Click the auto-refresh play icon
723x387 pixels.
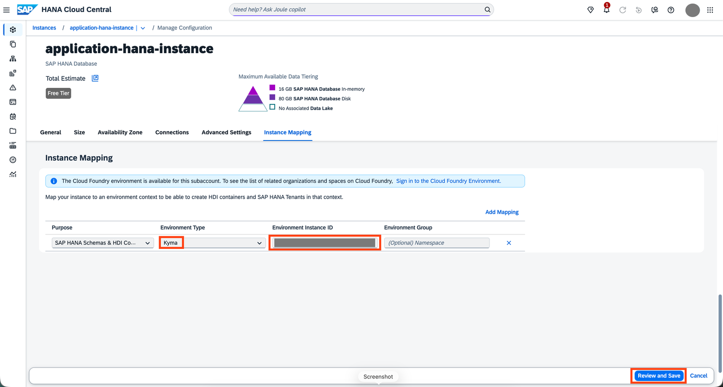(639, 10)
